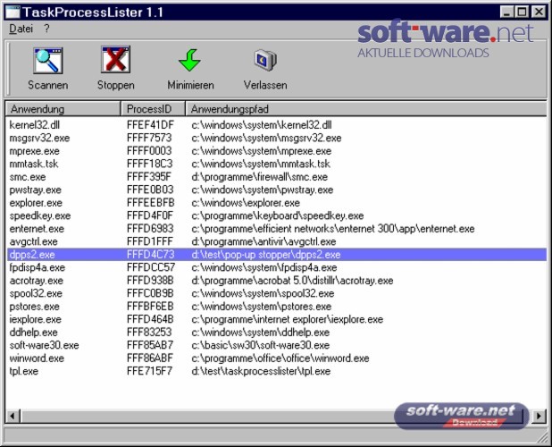The height and width of the screenshot is (447, 552).
Task: Select the enternet.exe process row
Action: pyautogui.click(x=277, y=229)
